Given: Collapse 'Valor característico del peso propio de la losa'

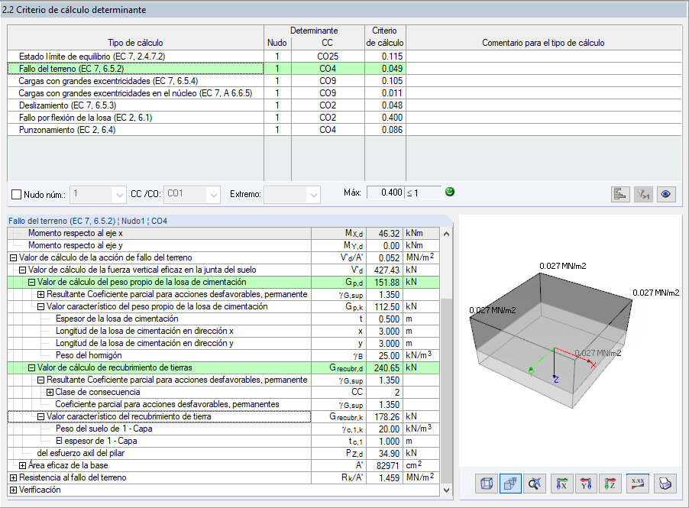Looking at the screenshot, I should click(x=40, y=307).
